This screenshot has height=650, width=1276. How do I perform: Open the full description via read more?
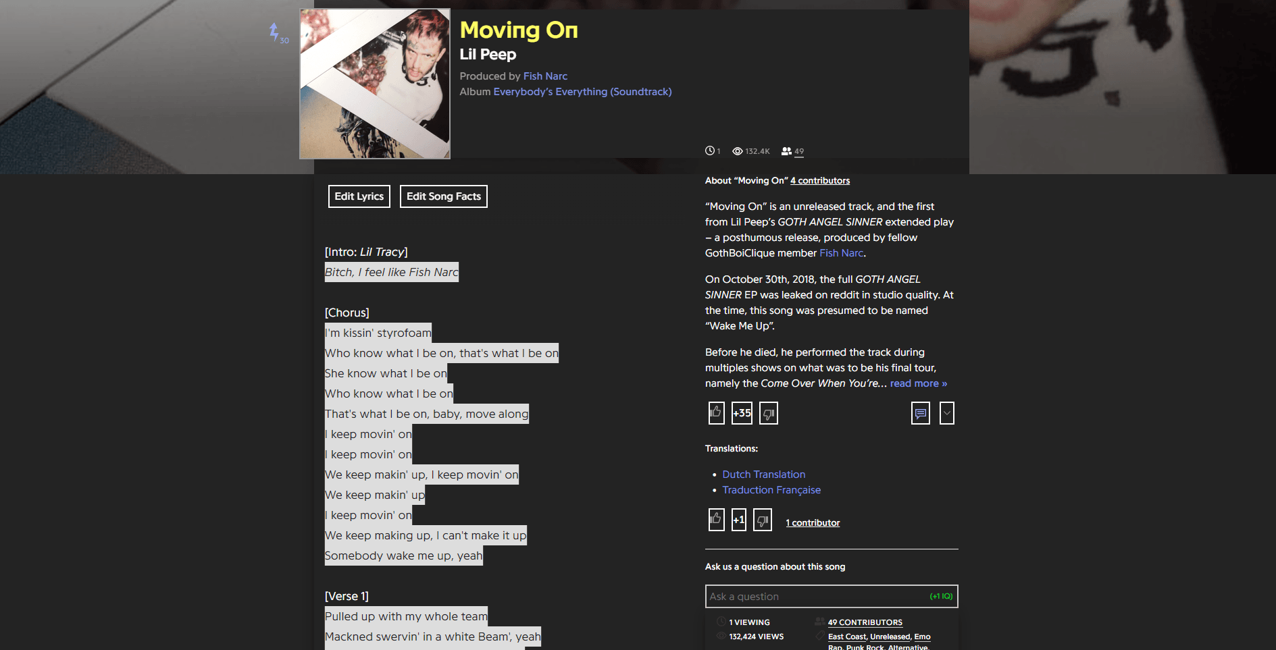click(x=917, y=383)
